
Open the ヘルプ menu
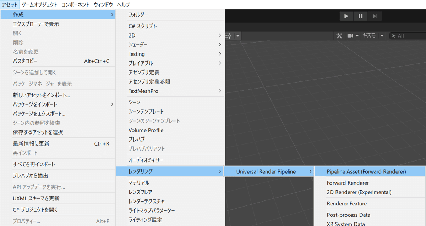tap(123, 5)
